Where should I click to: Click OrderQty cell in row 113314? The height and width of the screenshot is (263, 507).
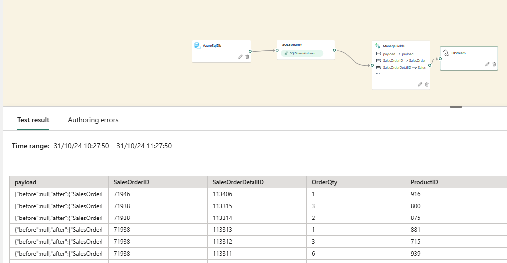(x=356, y=218)
